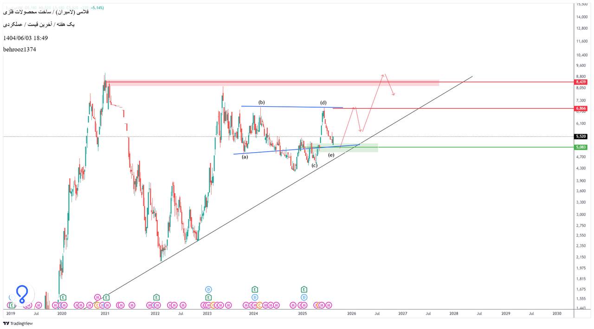The width and height of the screenshot is (594, 329).
Task: Click the blue D dividend marker above 2025
Action: tap(304, 297)
